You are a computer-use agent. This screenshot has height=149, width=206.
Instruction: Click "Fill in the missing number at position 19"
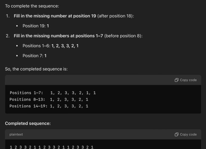tap(55, 16)
